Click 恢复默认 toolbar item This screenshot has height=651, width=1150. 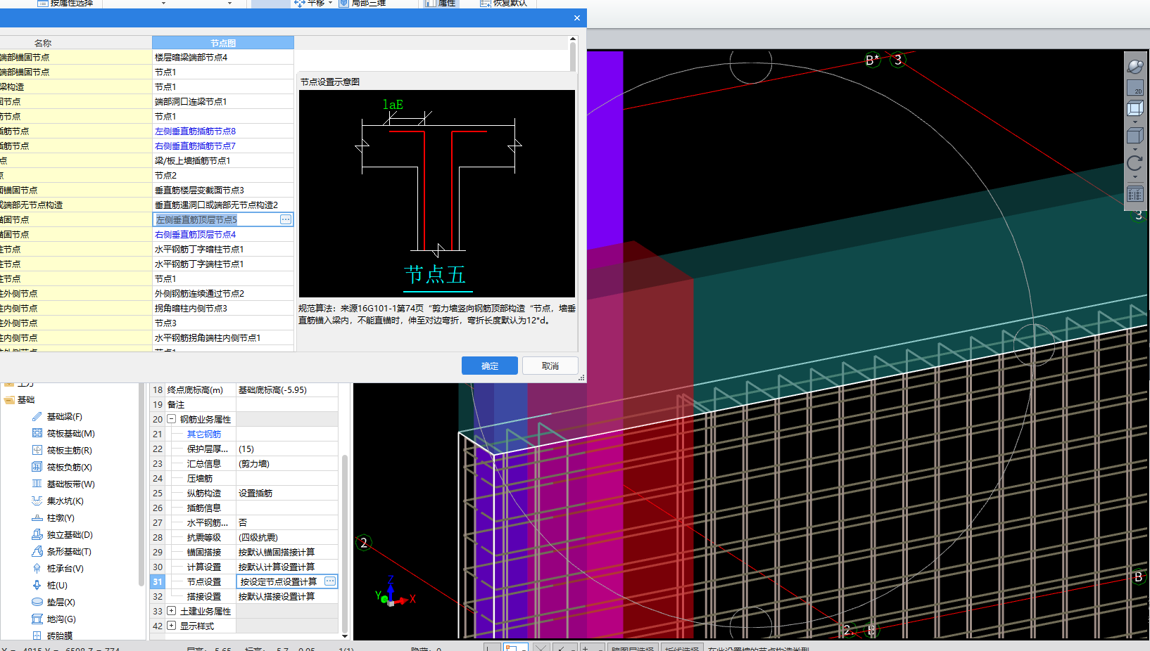504,4
